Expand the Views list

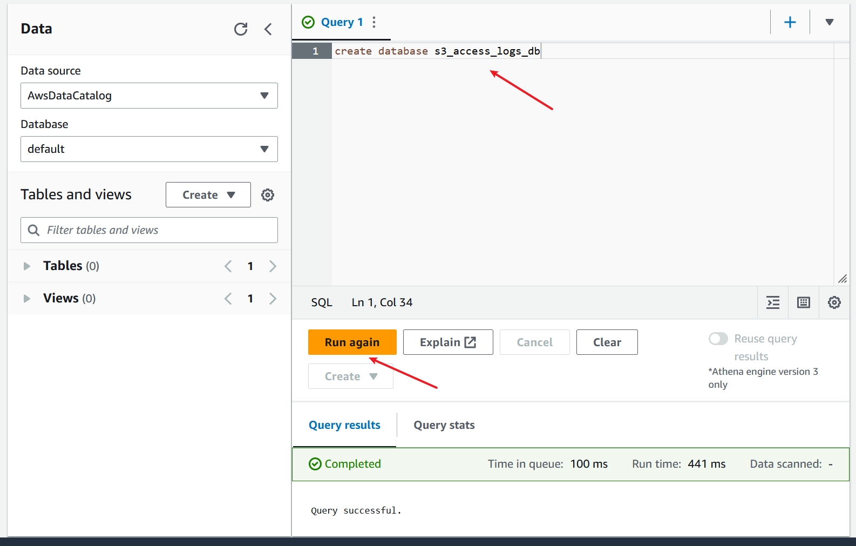click(26, 299)
